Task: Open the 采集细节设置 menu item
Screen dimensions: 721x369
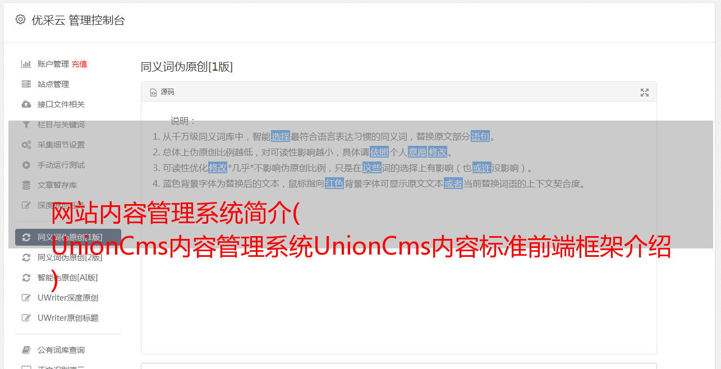Action: click(61, 145)
